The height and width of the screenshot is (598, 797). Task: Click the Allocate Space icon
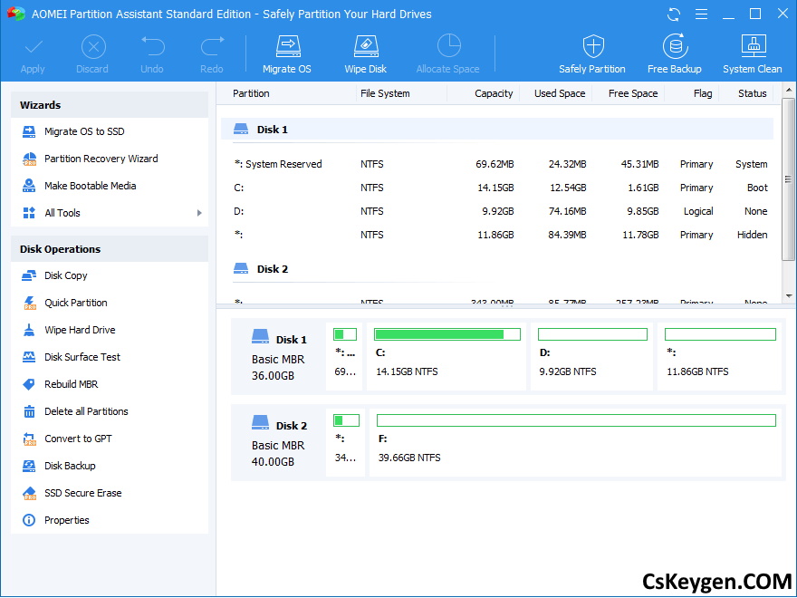point(448,46)
